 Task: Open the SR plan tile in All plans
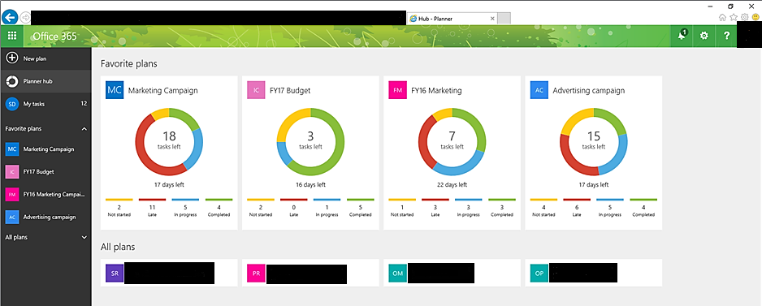click(x=169, y=273)
